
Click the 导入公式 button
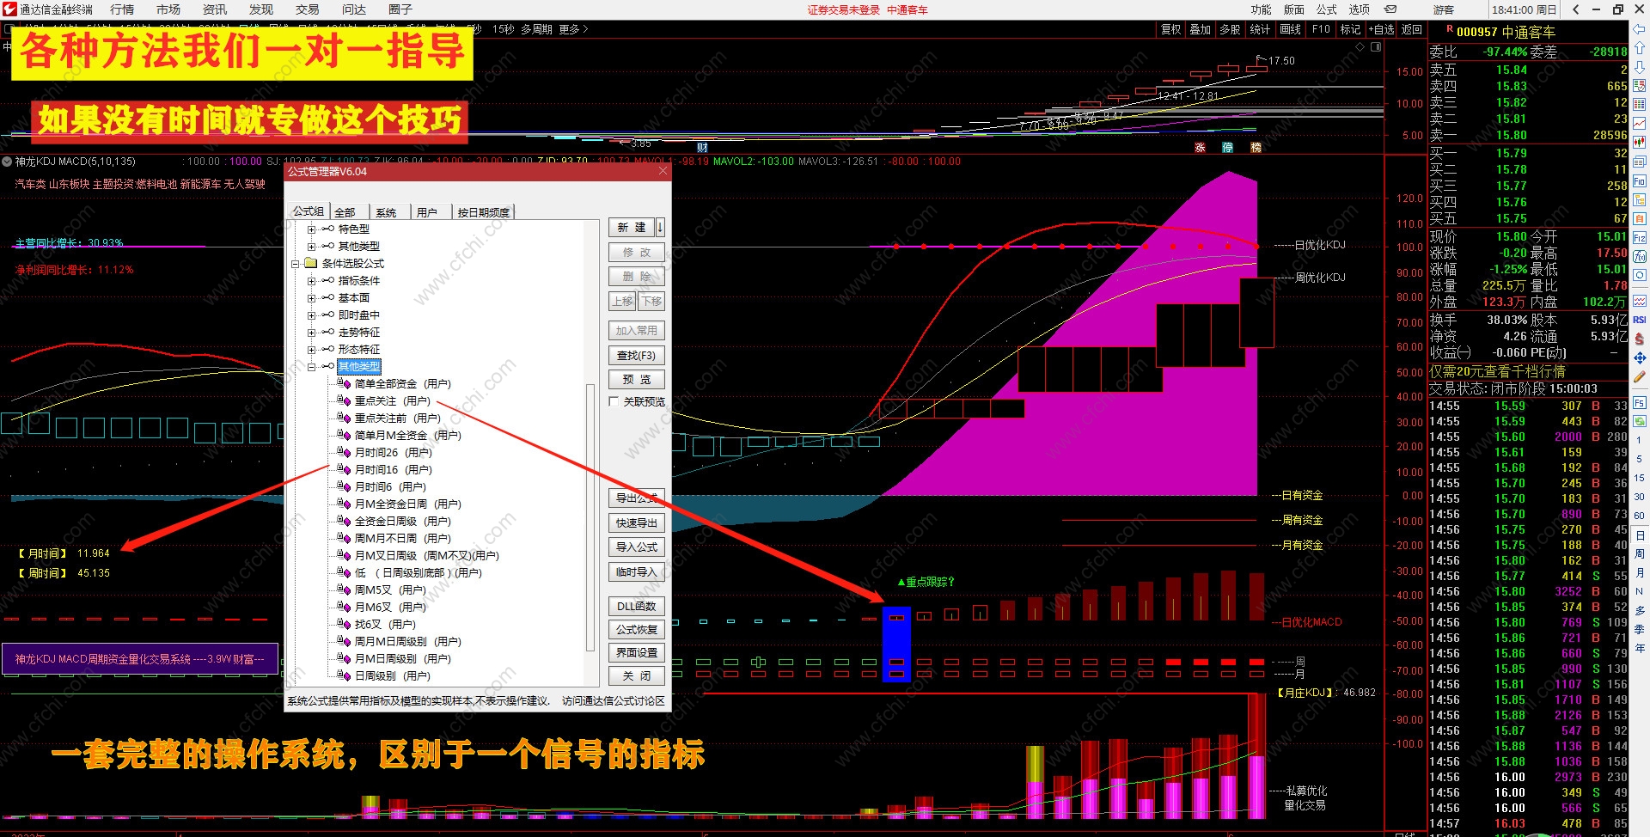[x=637, y=547]
